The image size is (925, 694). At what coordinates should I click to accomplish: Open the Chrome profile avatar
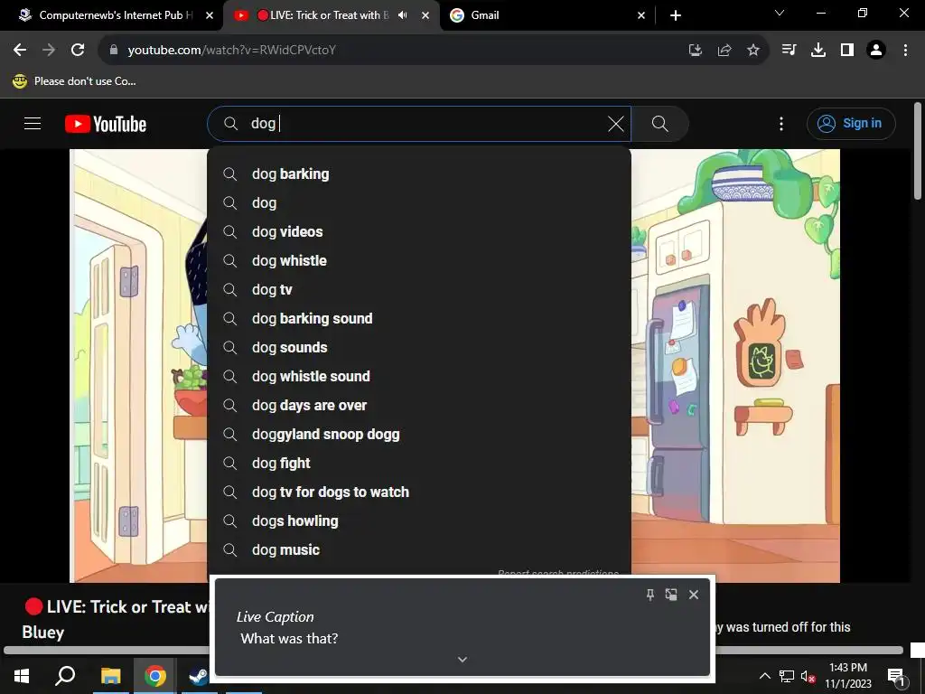coord(876,50)
